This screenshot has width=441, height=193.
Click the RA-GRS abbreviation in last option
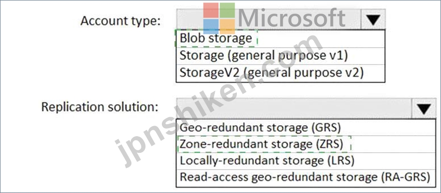tap(406, 177)
